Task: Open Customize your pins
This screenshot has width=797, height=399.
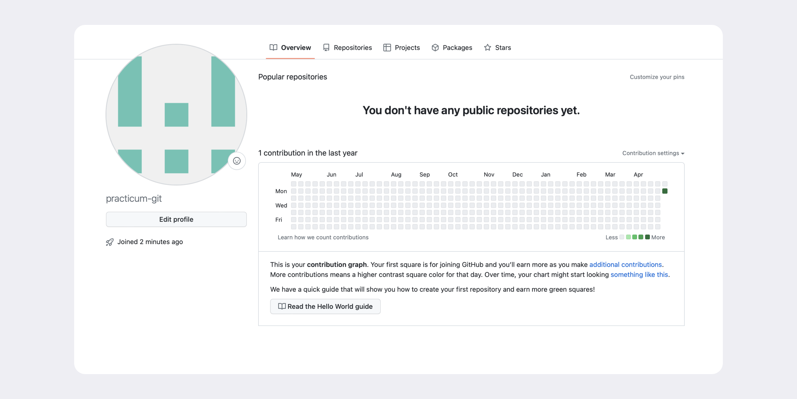Action: point(657,77)
